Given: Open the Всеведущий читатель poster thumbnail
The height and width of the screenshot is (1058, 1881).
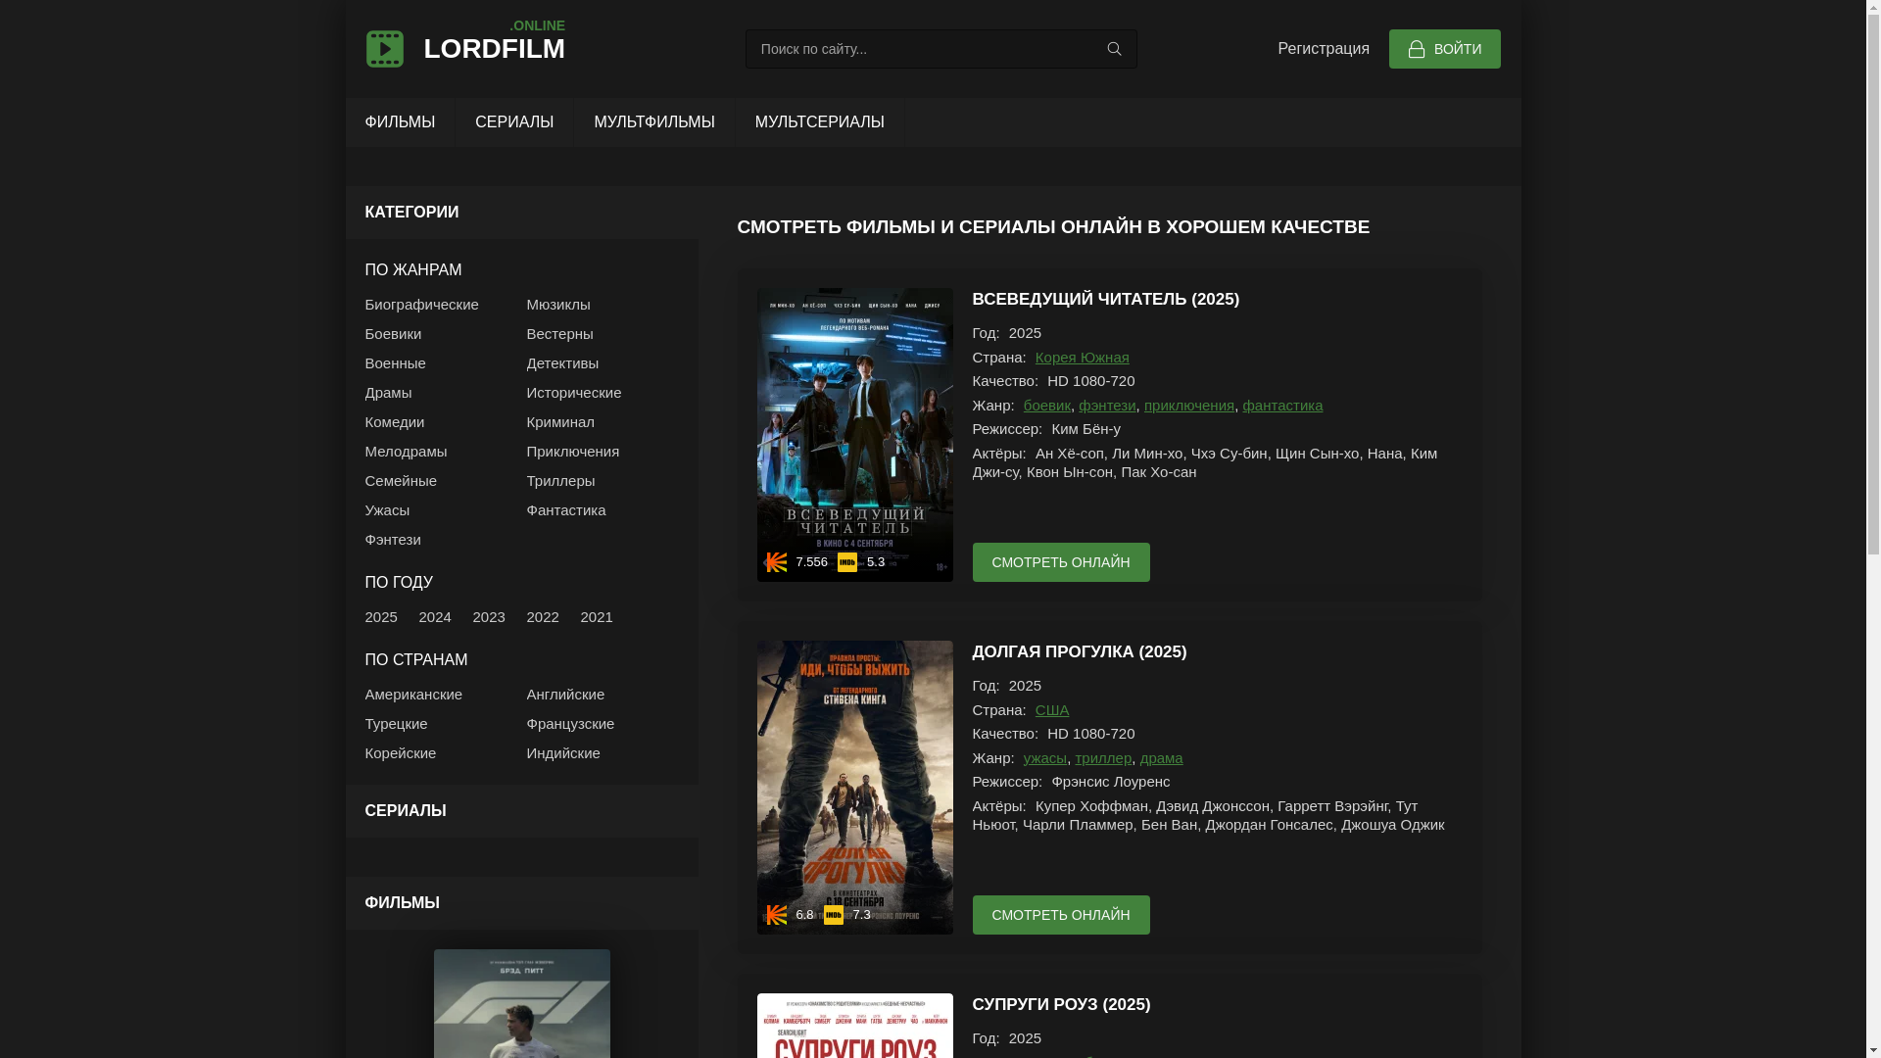Looking at the screenshot, I should point(854,421).
